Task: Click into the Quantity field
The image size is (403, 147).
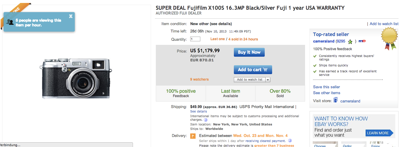Action: point(195,39)
